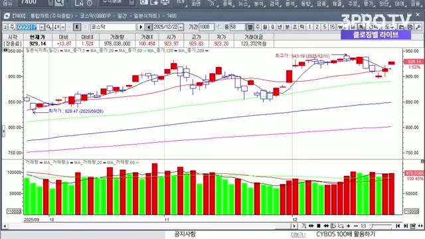Open the date 2025/12/22 dropdown
Image resolution: width=425 pixels, height=239 pixels.
[181, 27]
